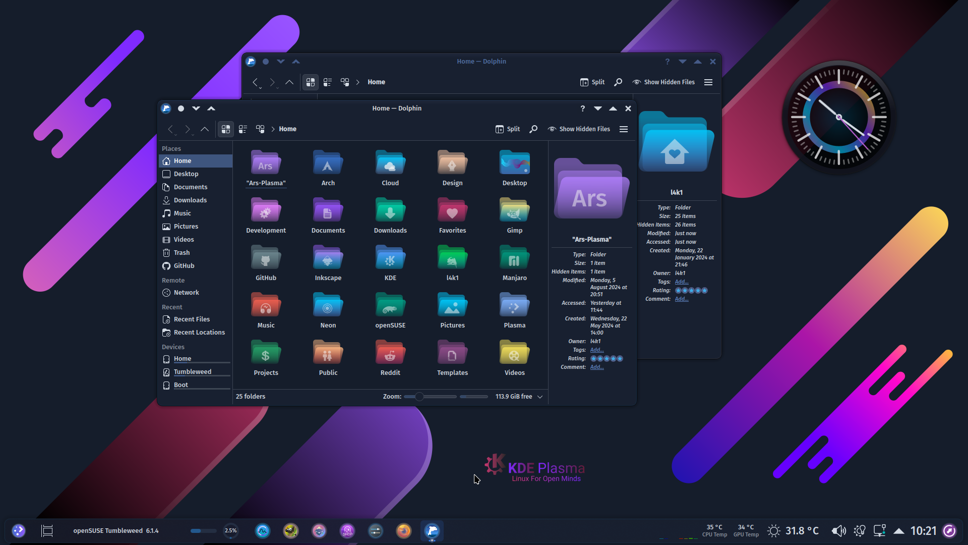Switch to Compact view mode in front window

(x=243, y=129)
